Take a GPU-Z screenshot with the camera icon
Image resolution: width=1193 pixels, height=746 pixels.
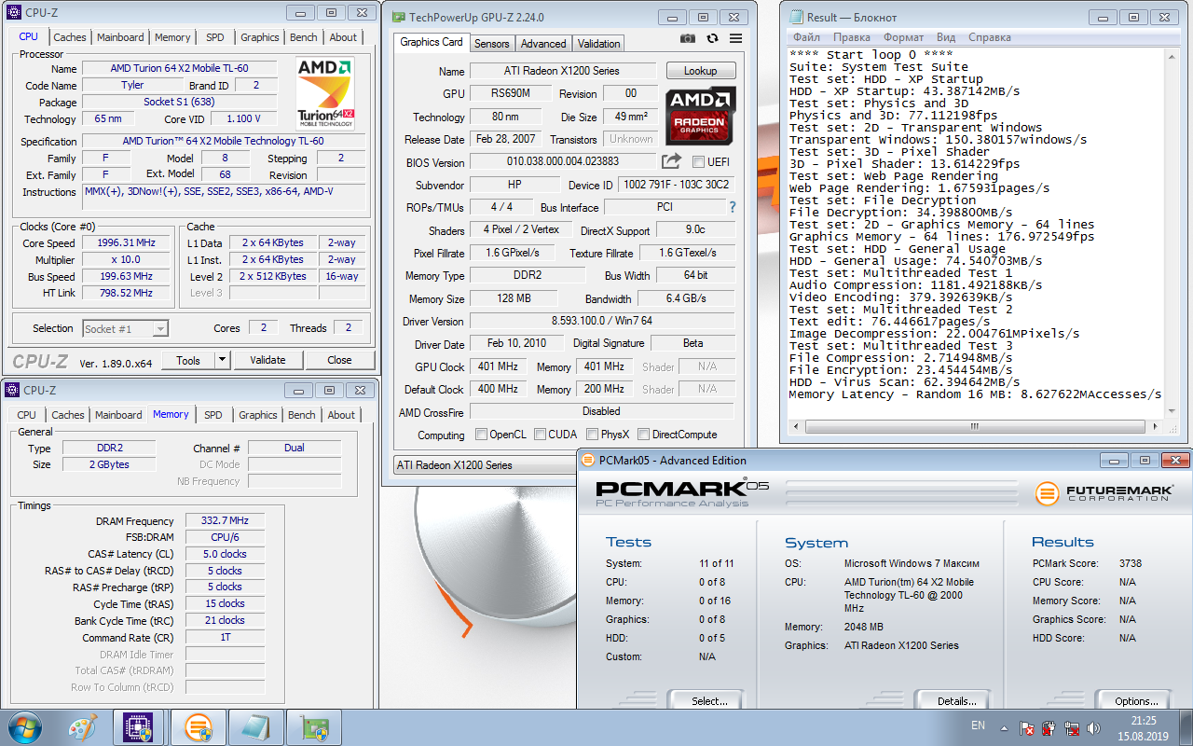[688, 38]
